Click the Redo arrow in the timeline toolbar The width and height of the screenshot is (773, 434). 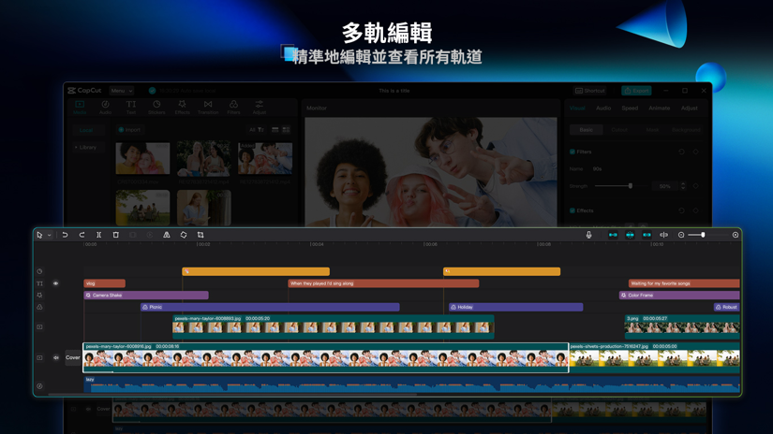coord(82,235)
